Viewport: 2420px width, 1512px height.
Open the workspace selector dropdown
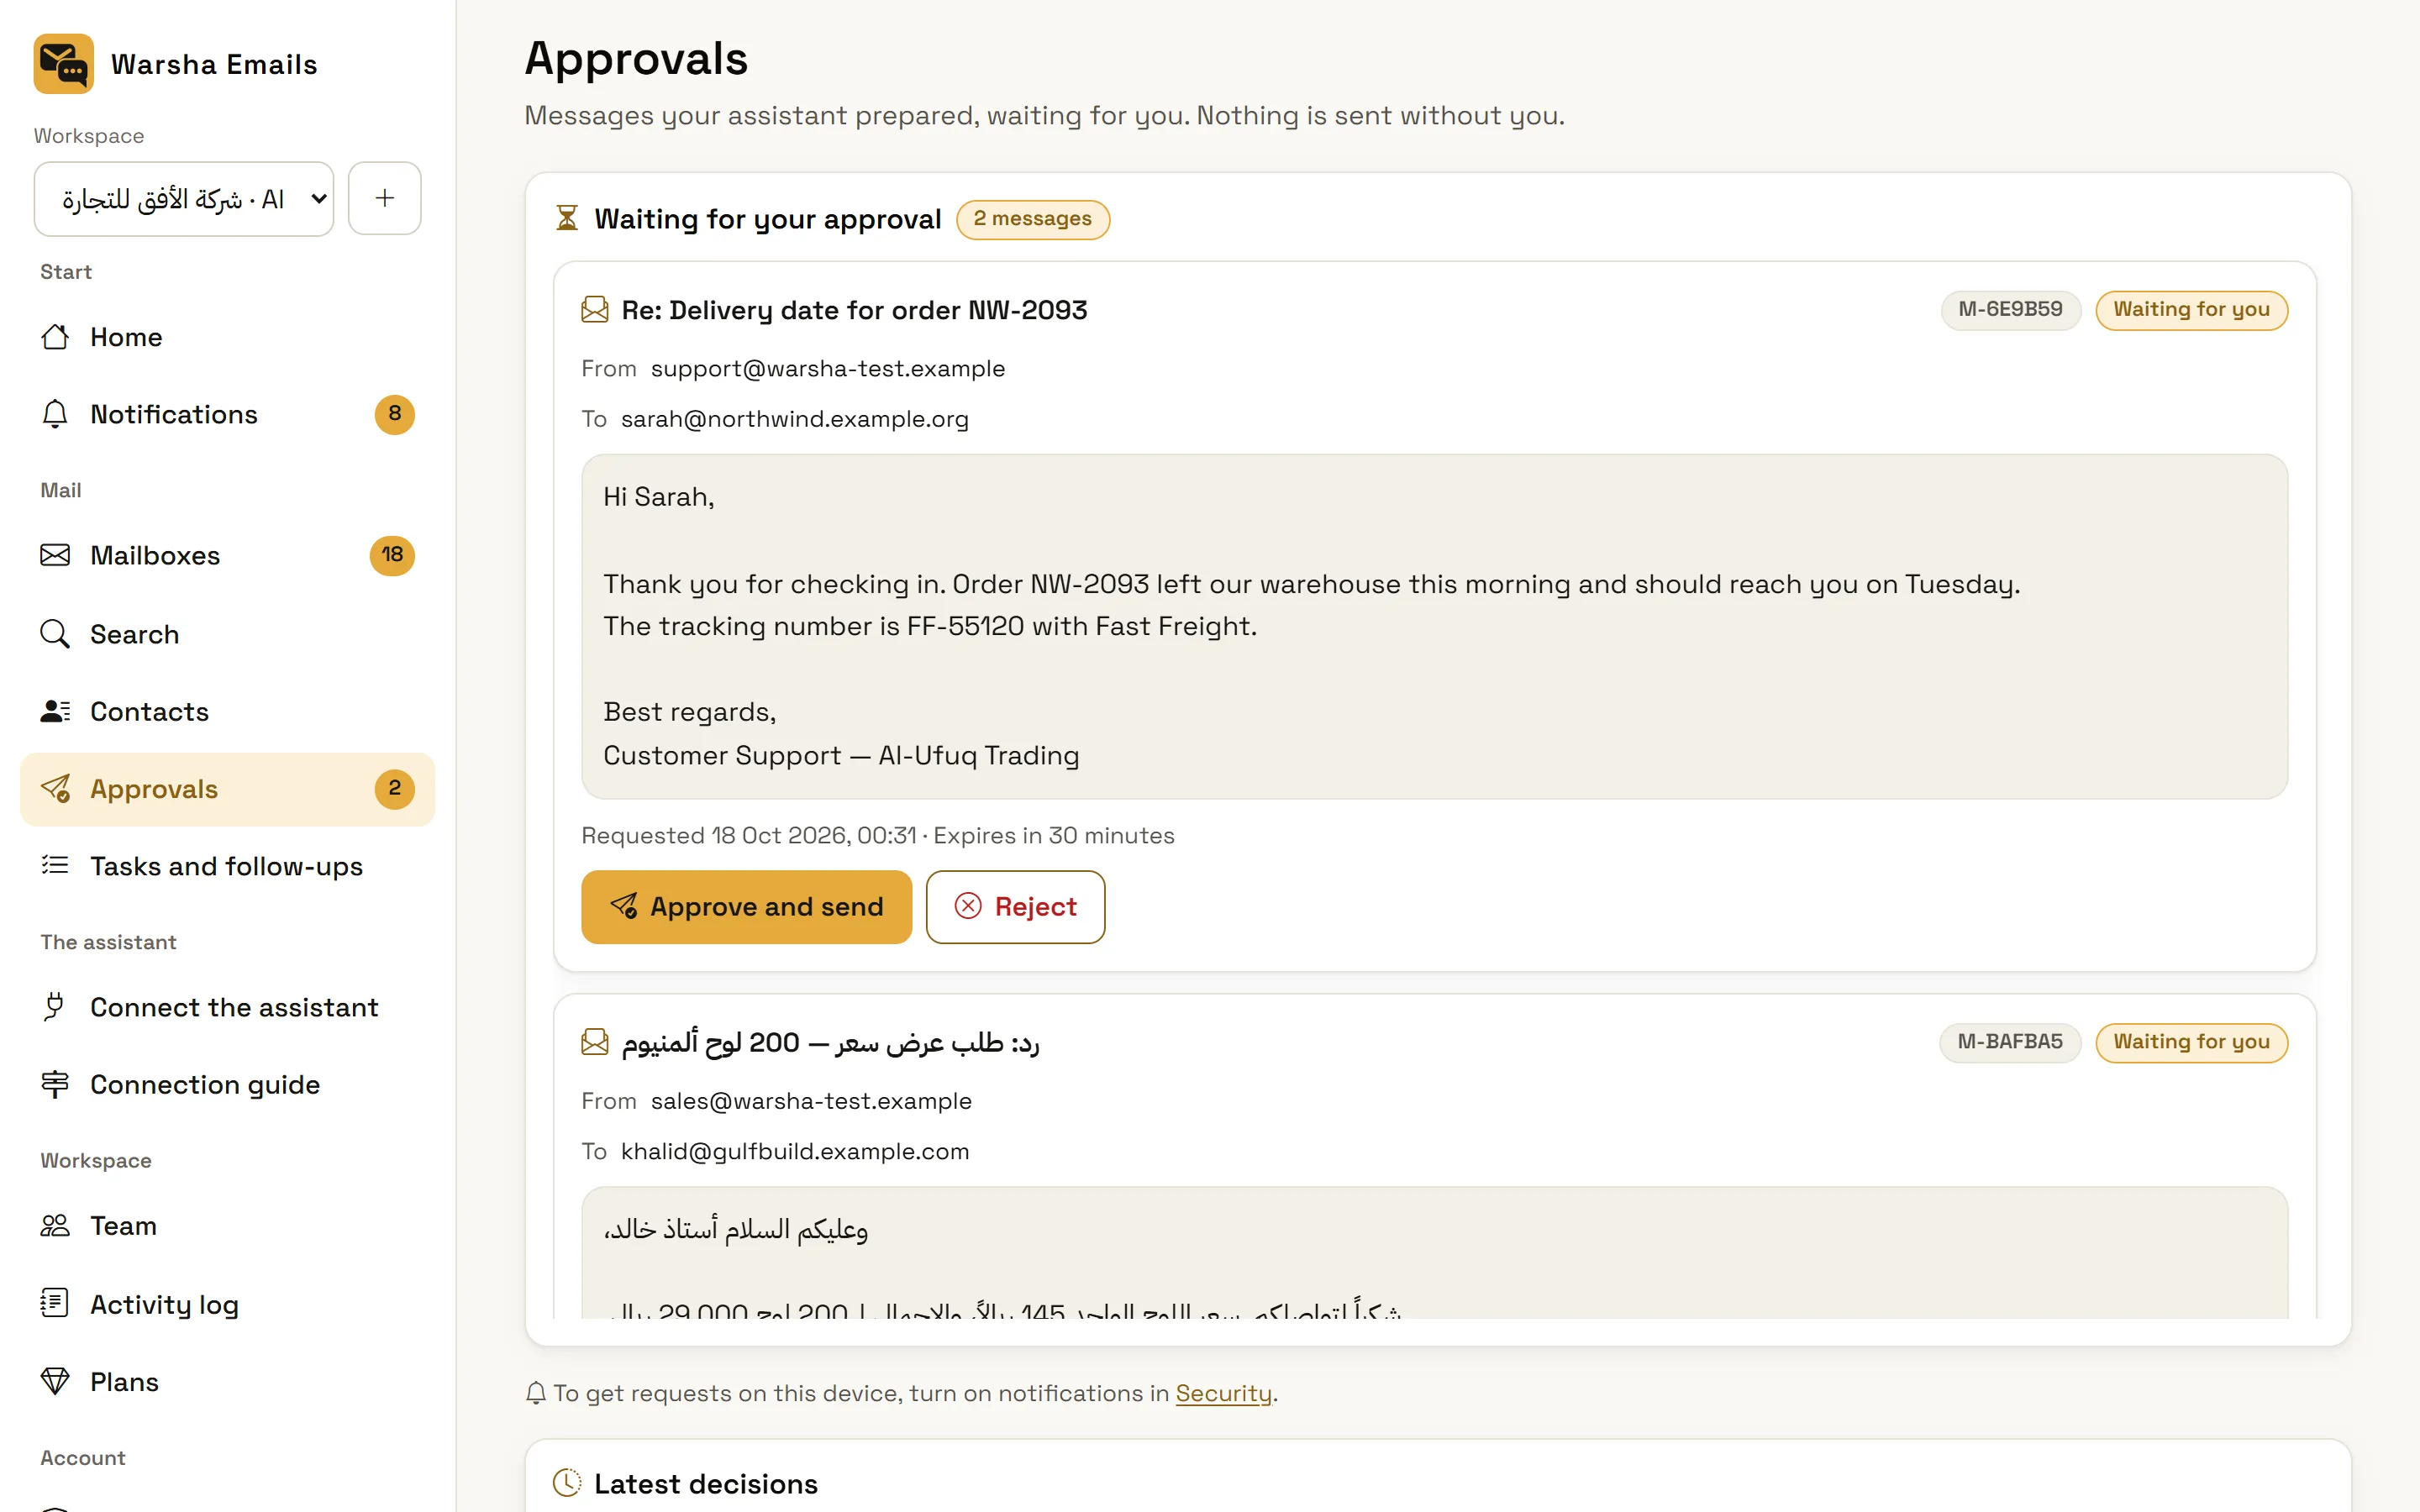coord(184,199)
